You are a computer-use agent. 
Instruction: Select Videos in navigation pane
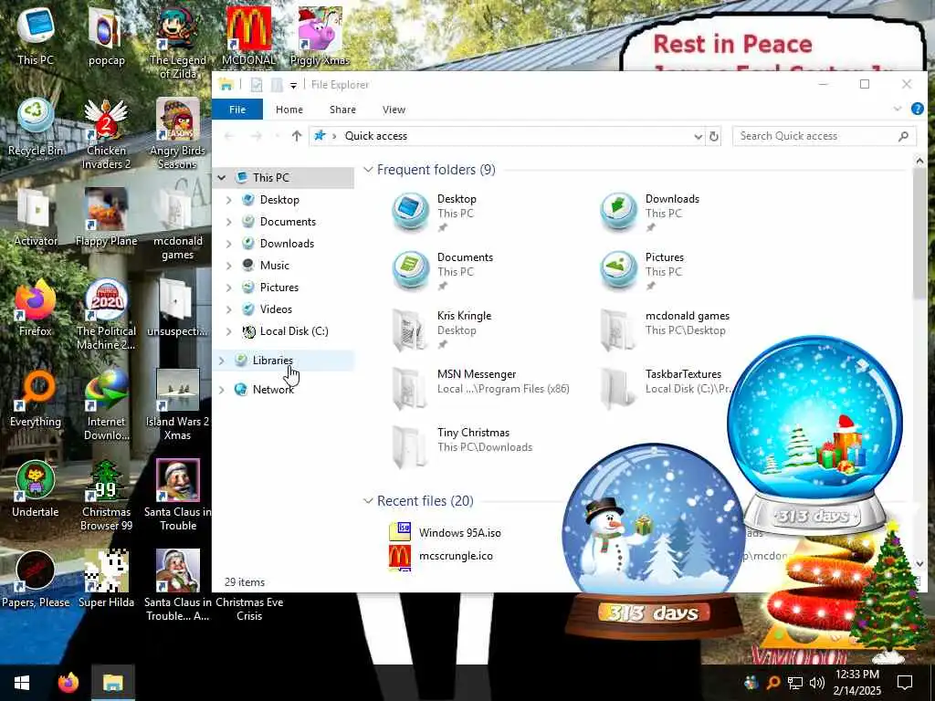(x=276, y=309)
